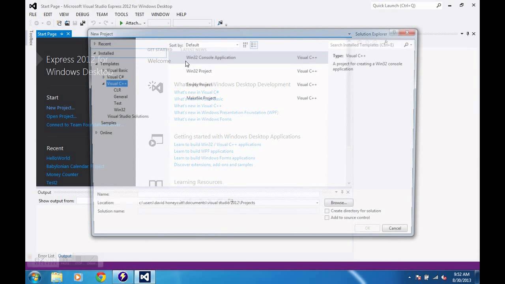The image size is (505, 284).
Task: Click the Cancel button
Action: pos(395,228)
